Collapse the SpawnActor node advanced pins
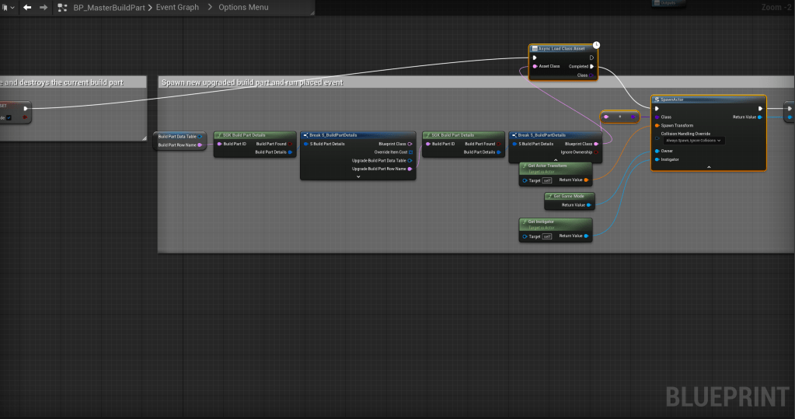Screen dimensions: 795x419 click(x=708, y=167)
